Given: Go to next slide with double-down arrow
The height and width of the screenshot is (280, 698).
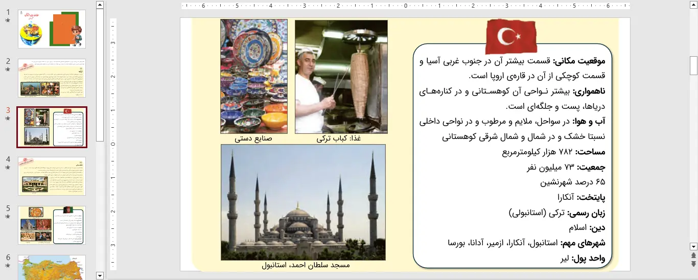Looking at the screenshot, I should click(693, 264).
